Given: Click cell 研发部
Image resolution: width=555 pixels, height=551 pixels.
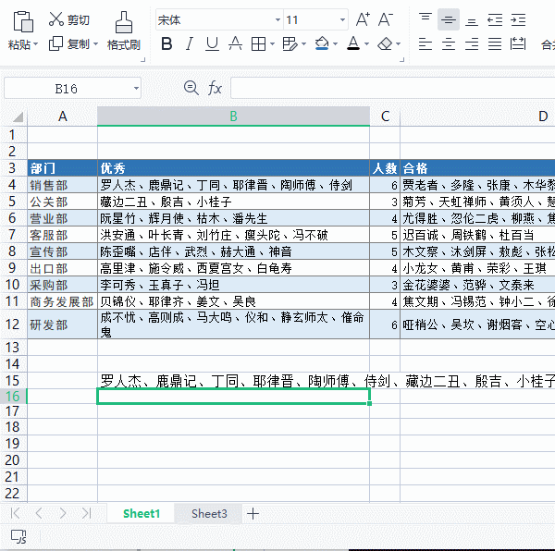Looking at the screenshot, I should pos(62,324).
